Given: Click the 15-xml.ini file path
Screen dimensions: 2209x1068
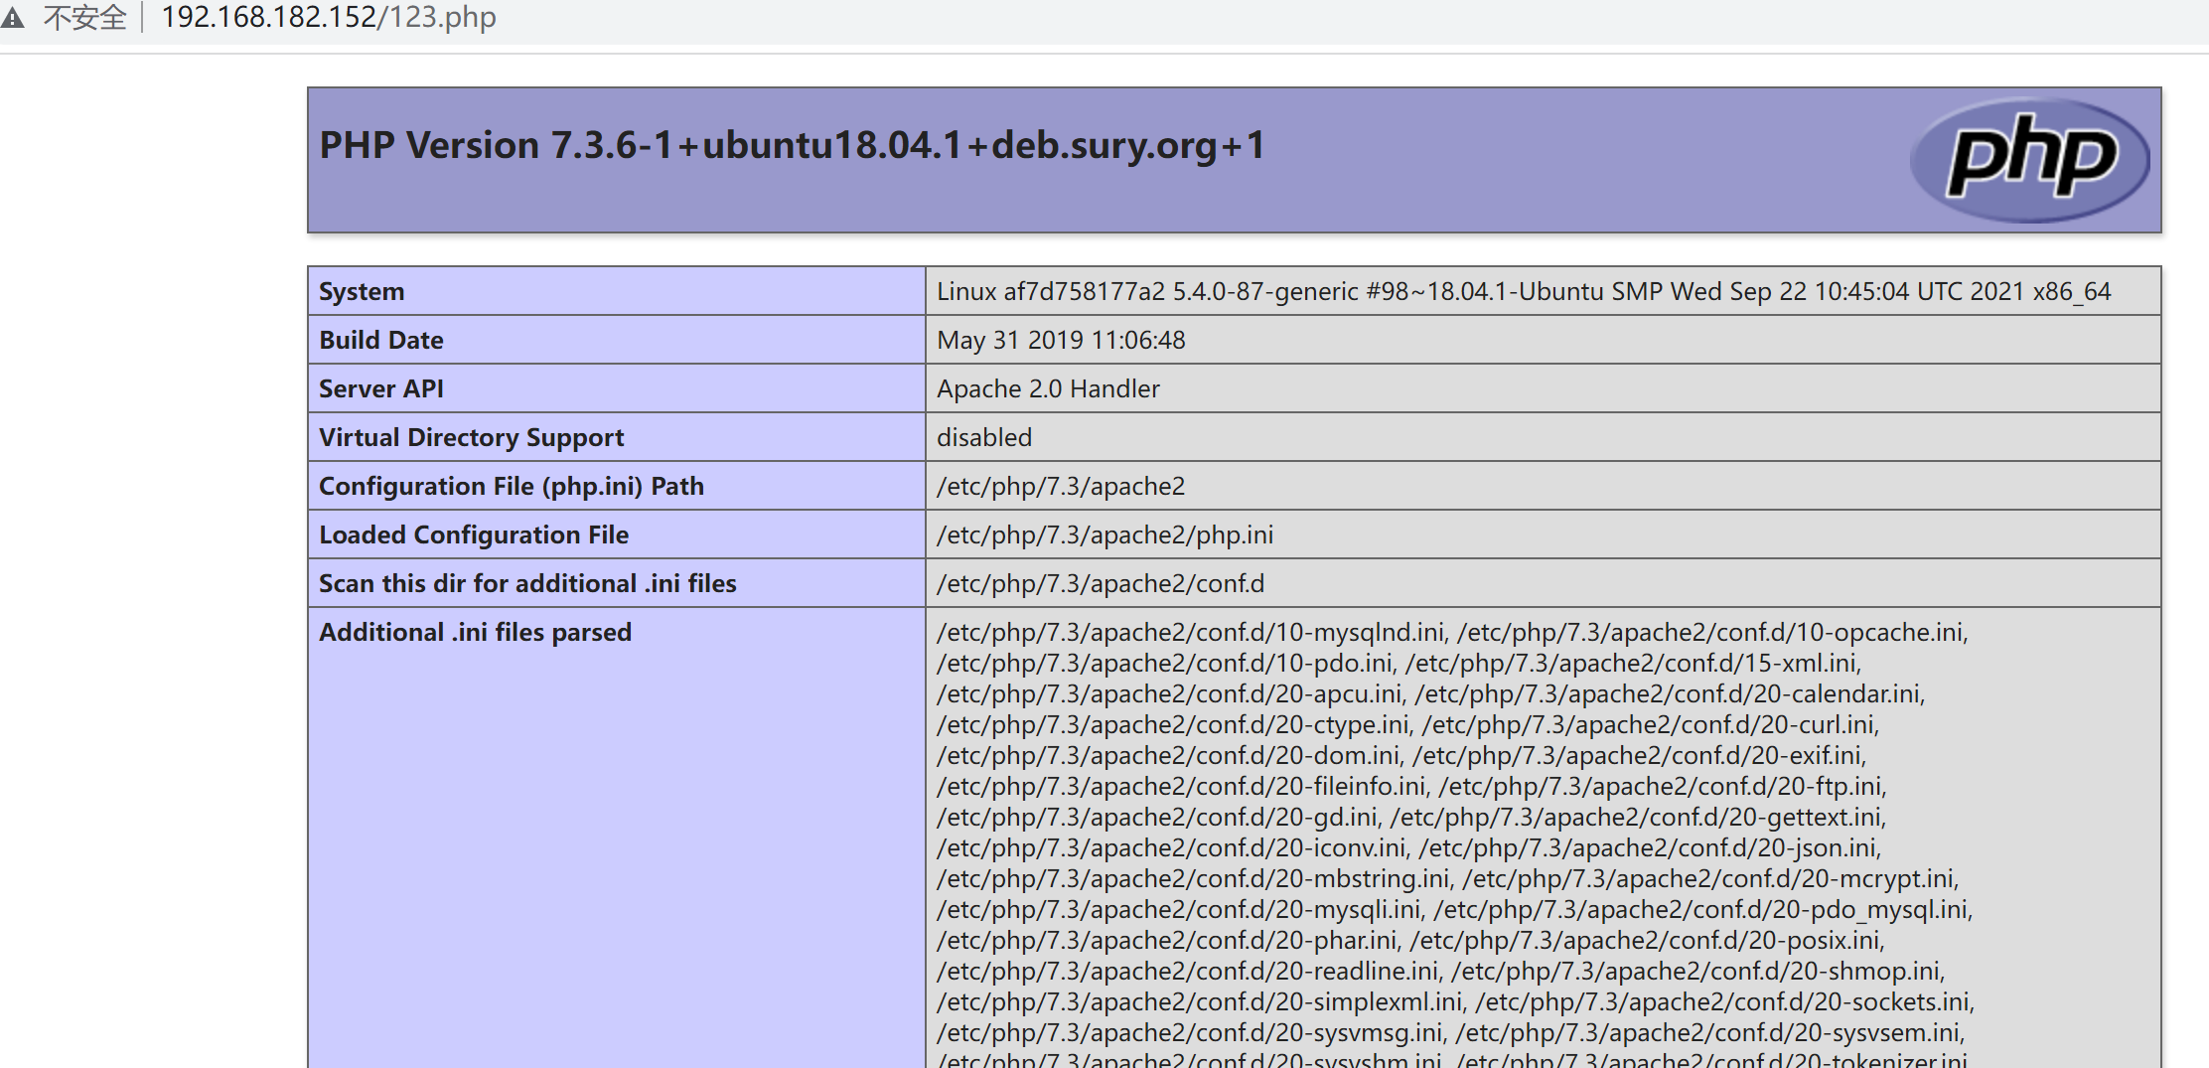Looking at the screenshot, I should (x=1631, y=663).
